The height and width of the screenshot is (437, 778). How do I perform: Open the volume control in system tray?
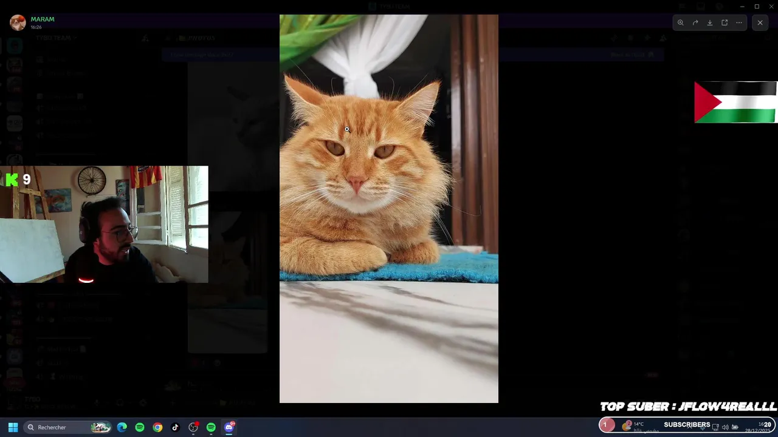click(x=725, y=427)
